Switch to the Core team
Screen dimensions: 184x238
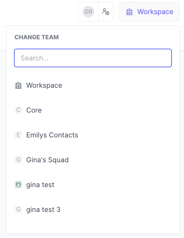click(x=34, y=110)
